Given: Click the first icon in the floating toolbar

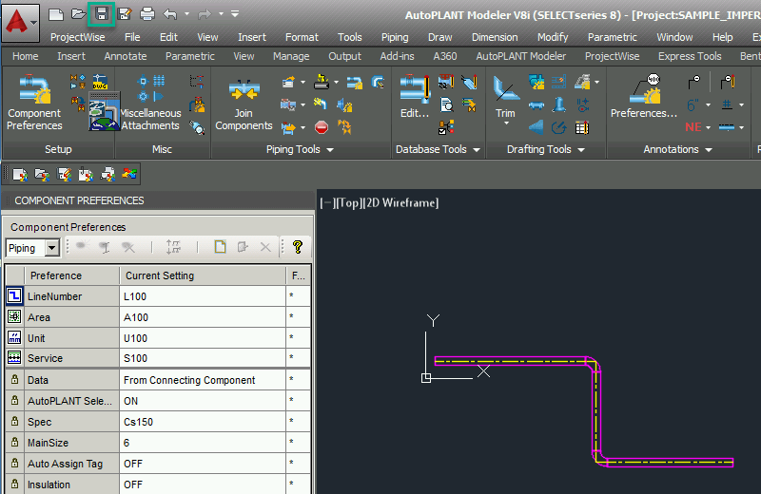Looking at the screenshot, I should (x=20, y=174).
